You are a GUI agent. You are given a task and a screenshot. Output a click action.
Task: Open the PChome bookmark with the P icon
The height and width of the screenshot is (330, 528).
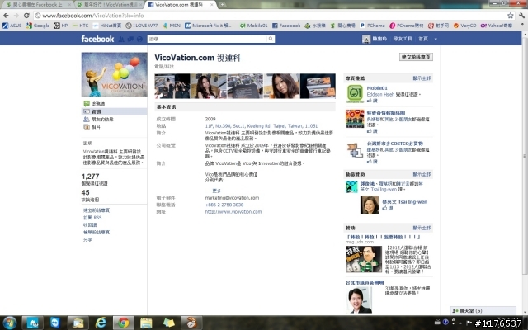(x=372, y=26)
